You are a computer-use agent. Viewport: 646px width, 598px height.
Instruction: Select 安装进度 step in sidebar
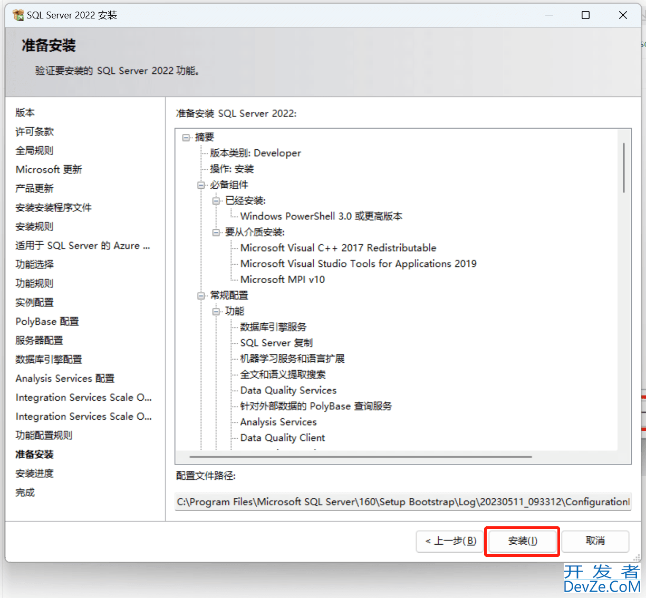(x=35, y=473)
